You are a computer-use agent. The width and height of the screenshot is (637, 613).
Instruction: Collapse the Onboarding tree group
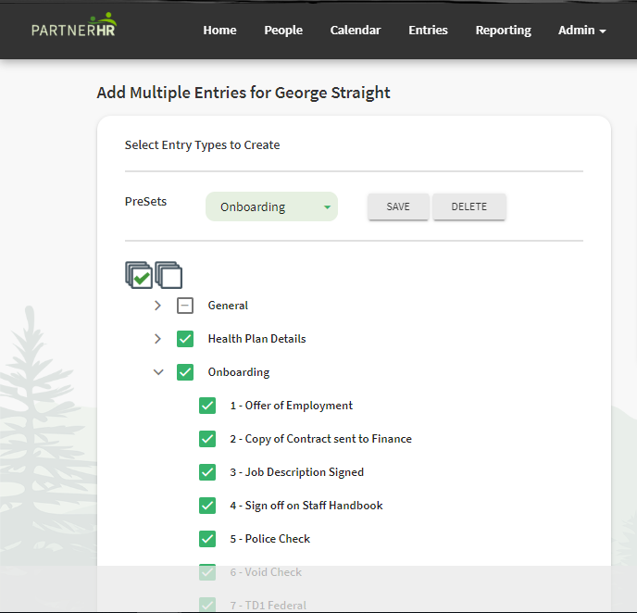[x=158, y=372]
